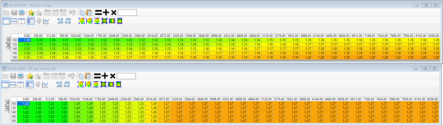
Task: Toggle line graph view in 50003 window
Action: coord(46,21)
